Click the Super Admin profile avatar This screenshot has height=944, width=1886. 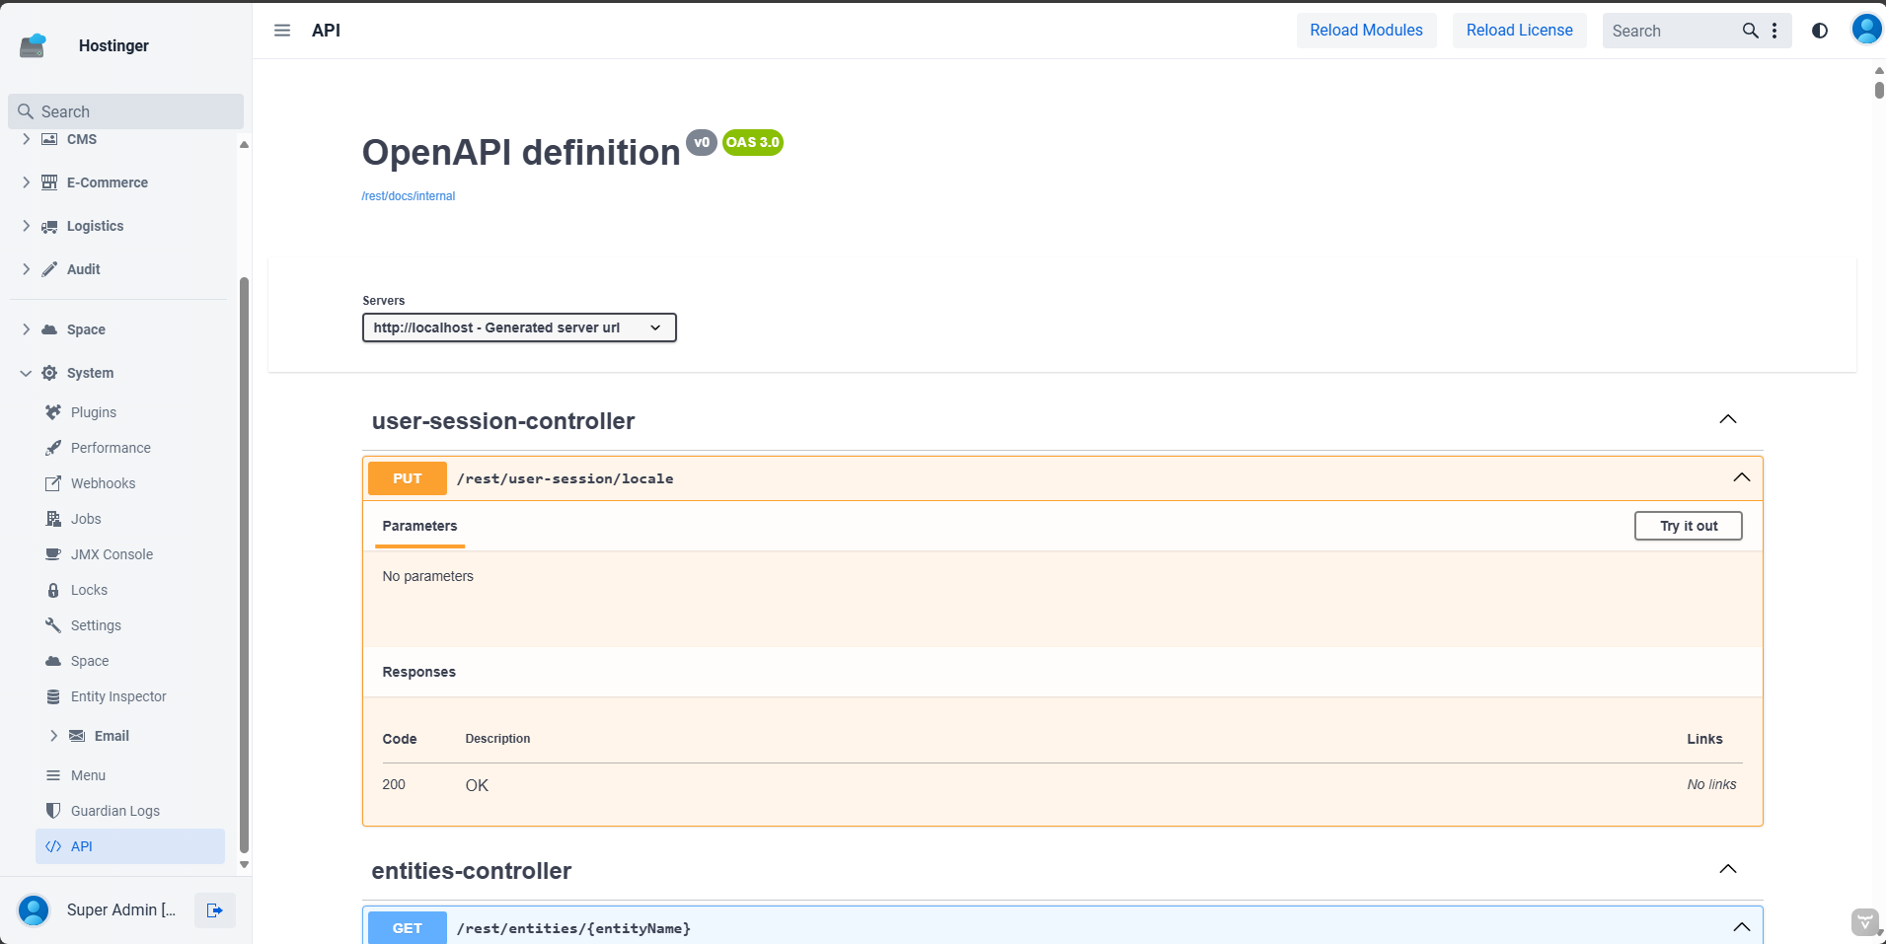point(34,909)
